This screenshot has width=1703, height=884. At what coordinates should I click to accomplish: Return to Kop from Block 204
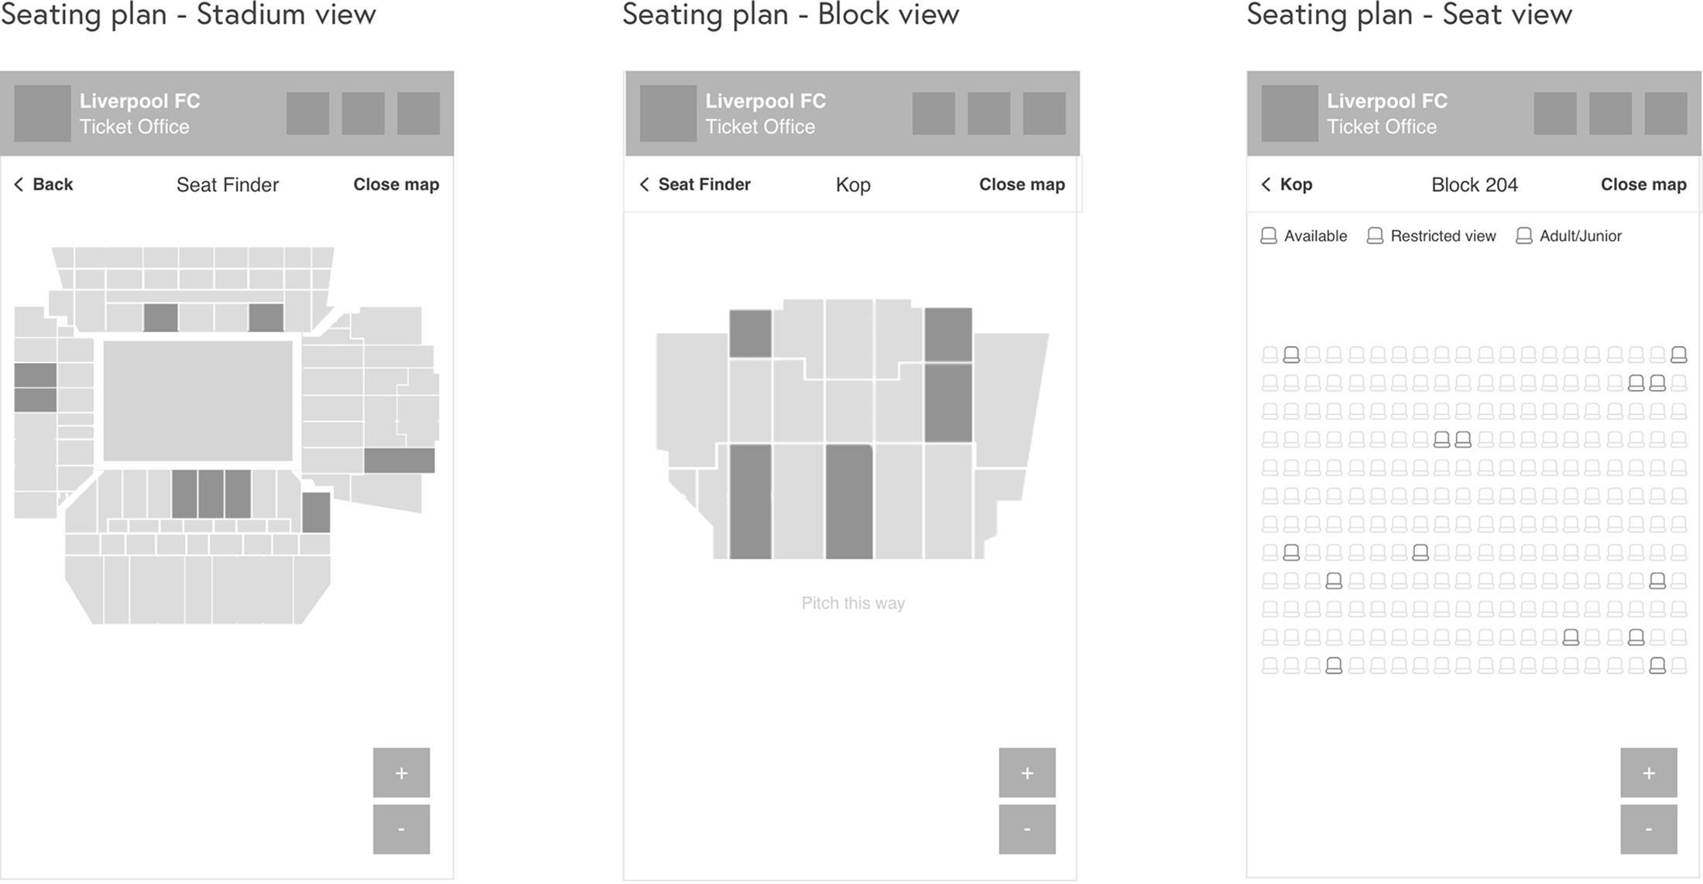coord(1287,184)
